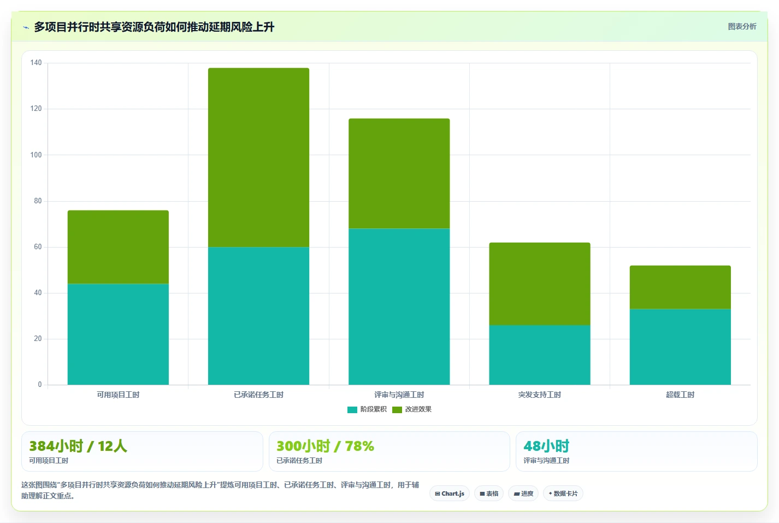Click the chart title 多项目并行时共享资源负荷
The image size is (779, 523).
(x=154, y=27)
